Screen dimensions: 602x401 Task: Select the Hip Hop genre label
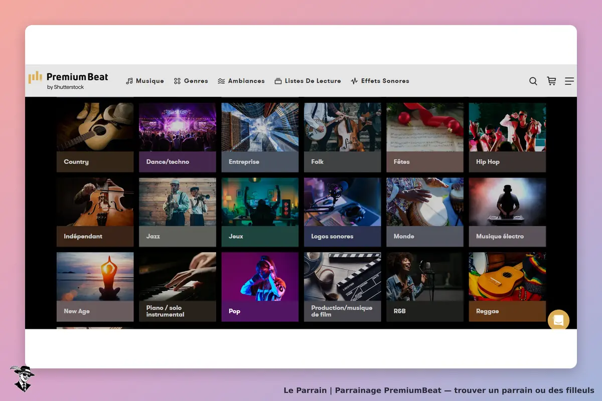tap(488, 162)
